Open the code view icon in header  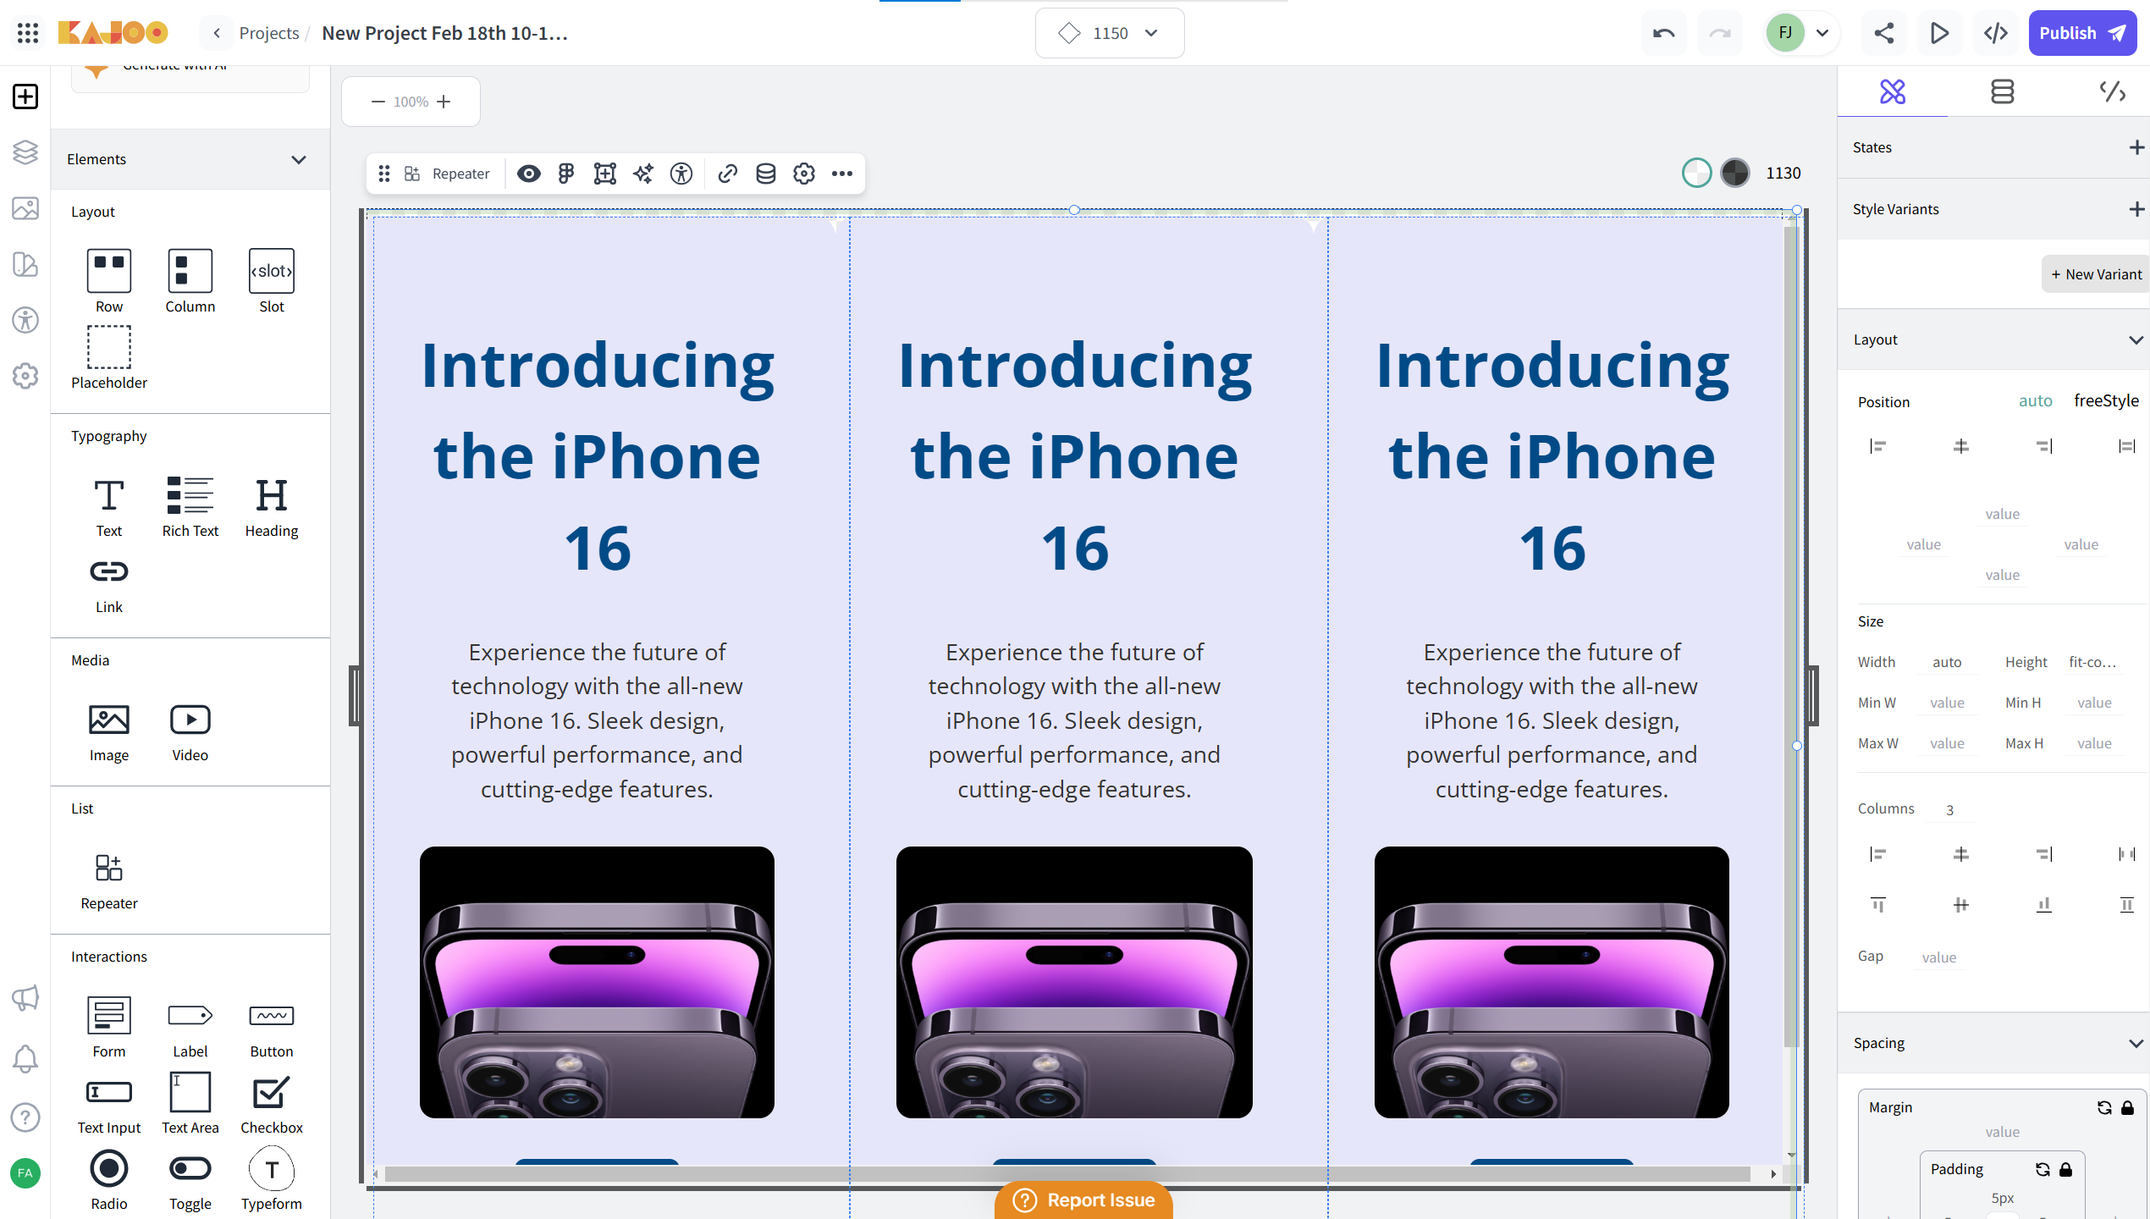coord(1996,33)
